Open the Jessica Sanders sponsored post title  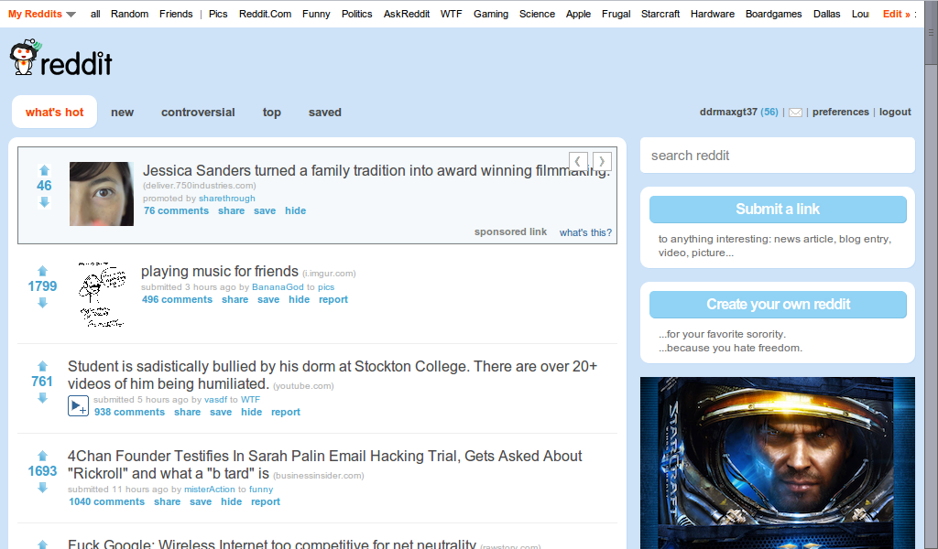tap(376, 170)
